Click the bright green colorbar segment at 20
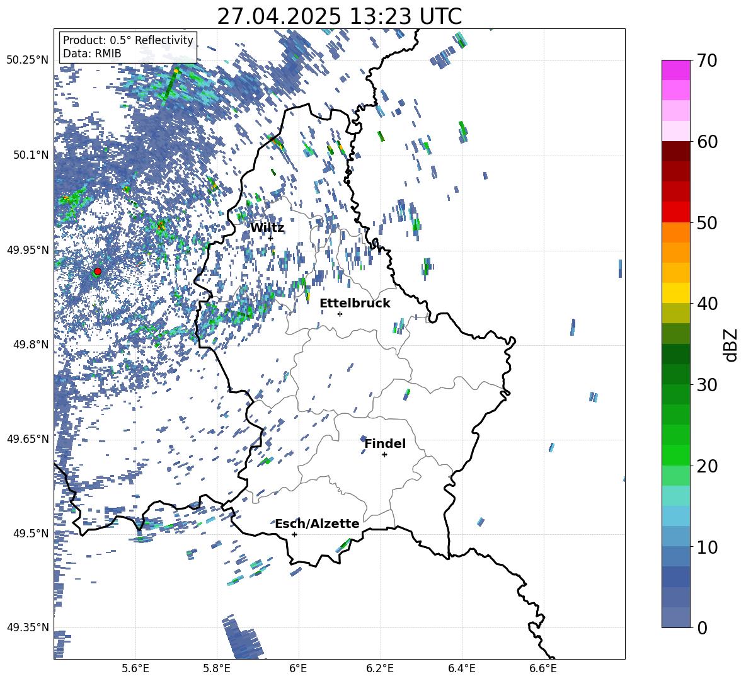This screenshot has width=746, height=681. click(x=676, y=455)
